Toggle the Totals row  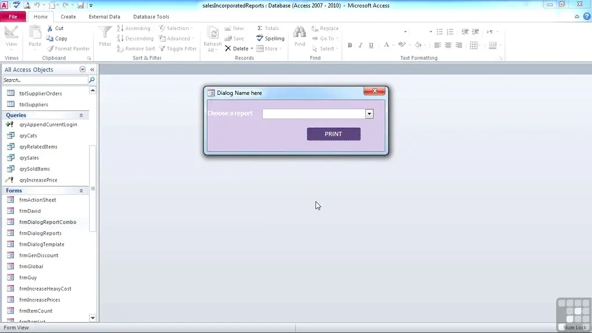point(268,28)
